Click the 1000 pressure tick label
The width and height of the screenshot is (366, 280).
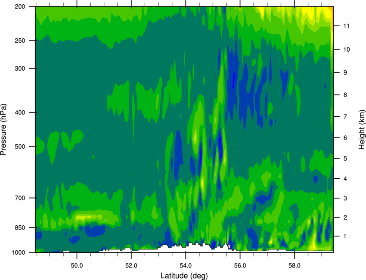pyautogui.click(x=19, y=252)
